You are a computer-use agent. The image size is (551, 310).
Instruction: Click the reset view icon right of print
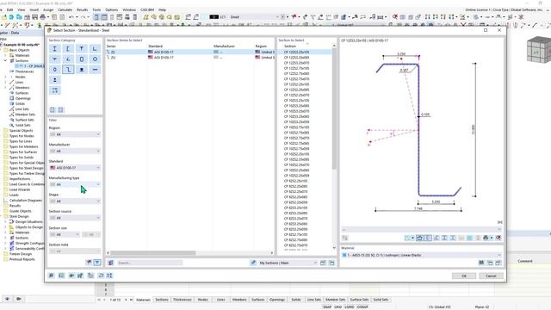tap(498, 238)
